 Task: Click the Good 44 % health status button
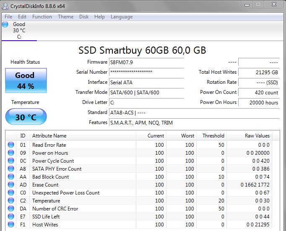tap(26, 80)
